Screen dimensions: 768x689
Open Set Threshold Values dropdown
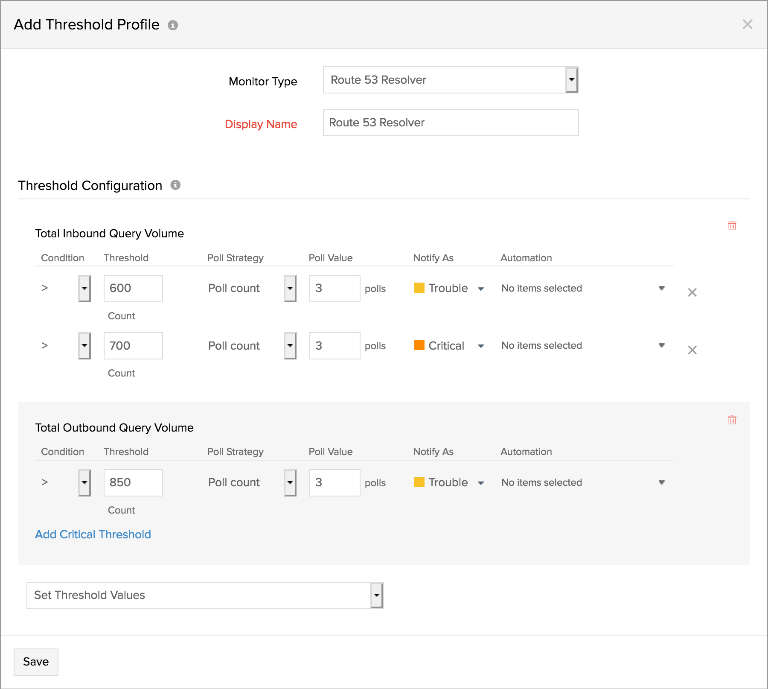pyautogui.click(x=376, y=596)
